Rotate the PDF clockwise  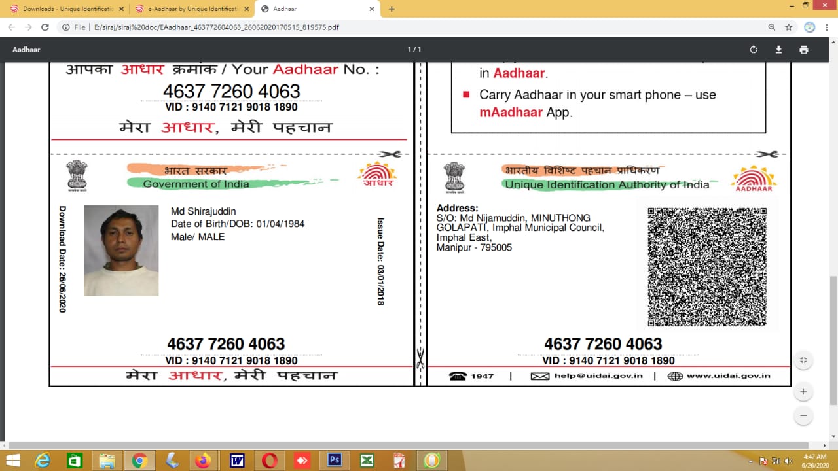click(754, 50)
